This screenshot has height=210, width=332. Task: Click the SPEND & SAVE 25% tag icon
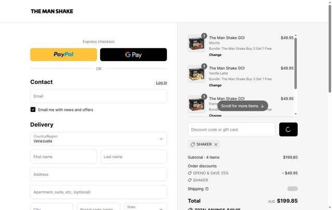[x=190, y=173]
